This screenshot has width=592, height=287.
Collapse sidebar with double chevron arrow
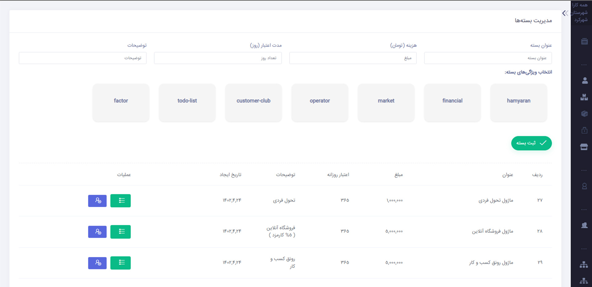point(565,13)
